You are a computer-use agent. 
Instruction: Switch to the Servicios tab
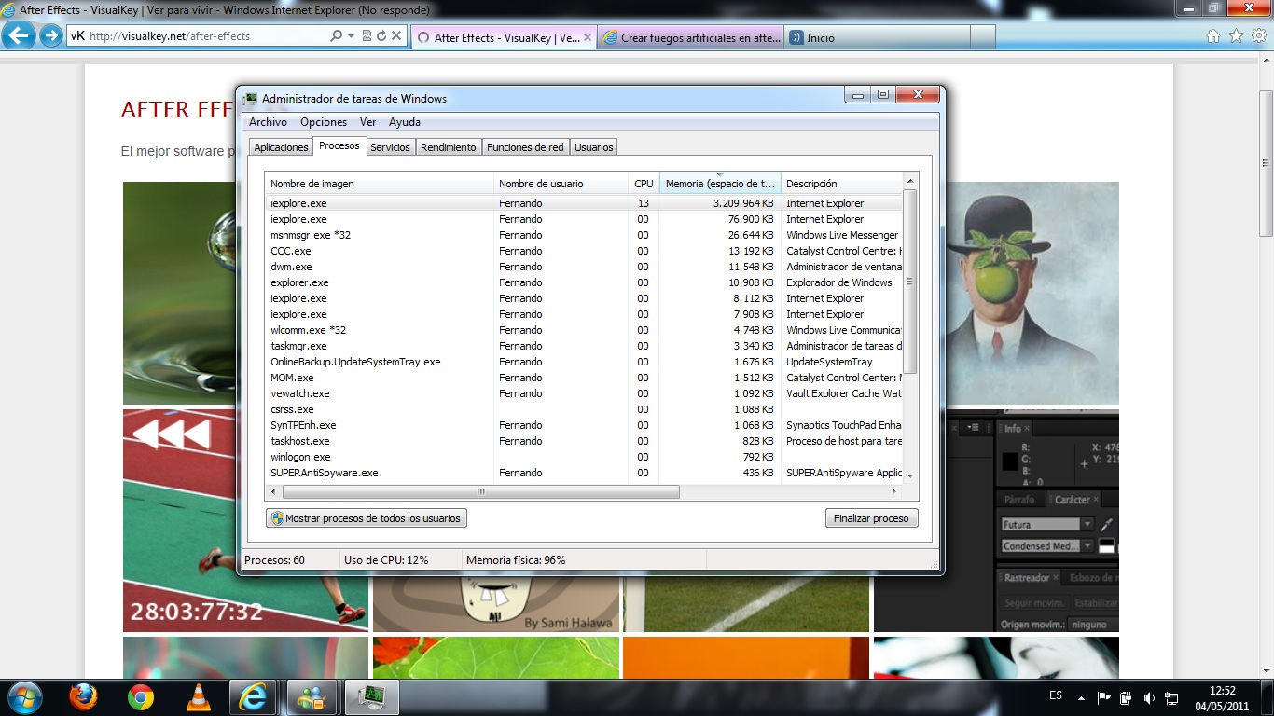[x=390, y=147]
